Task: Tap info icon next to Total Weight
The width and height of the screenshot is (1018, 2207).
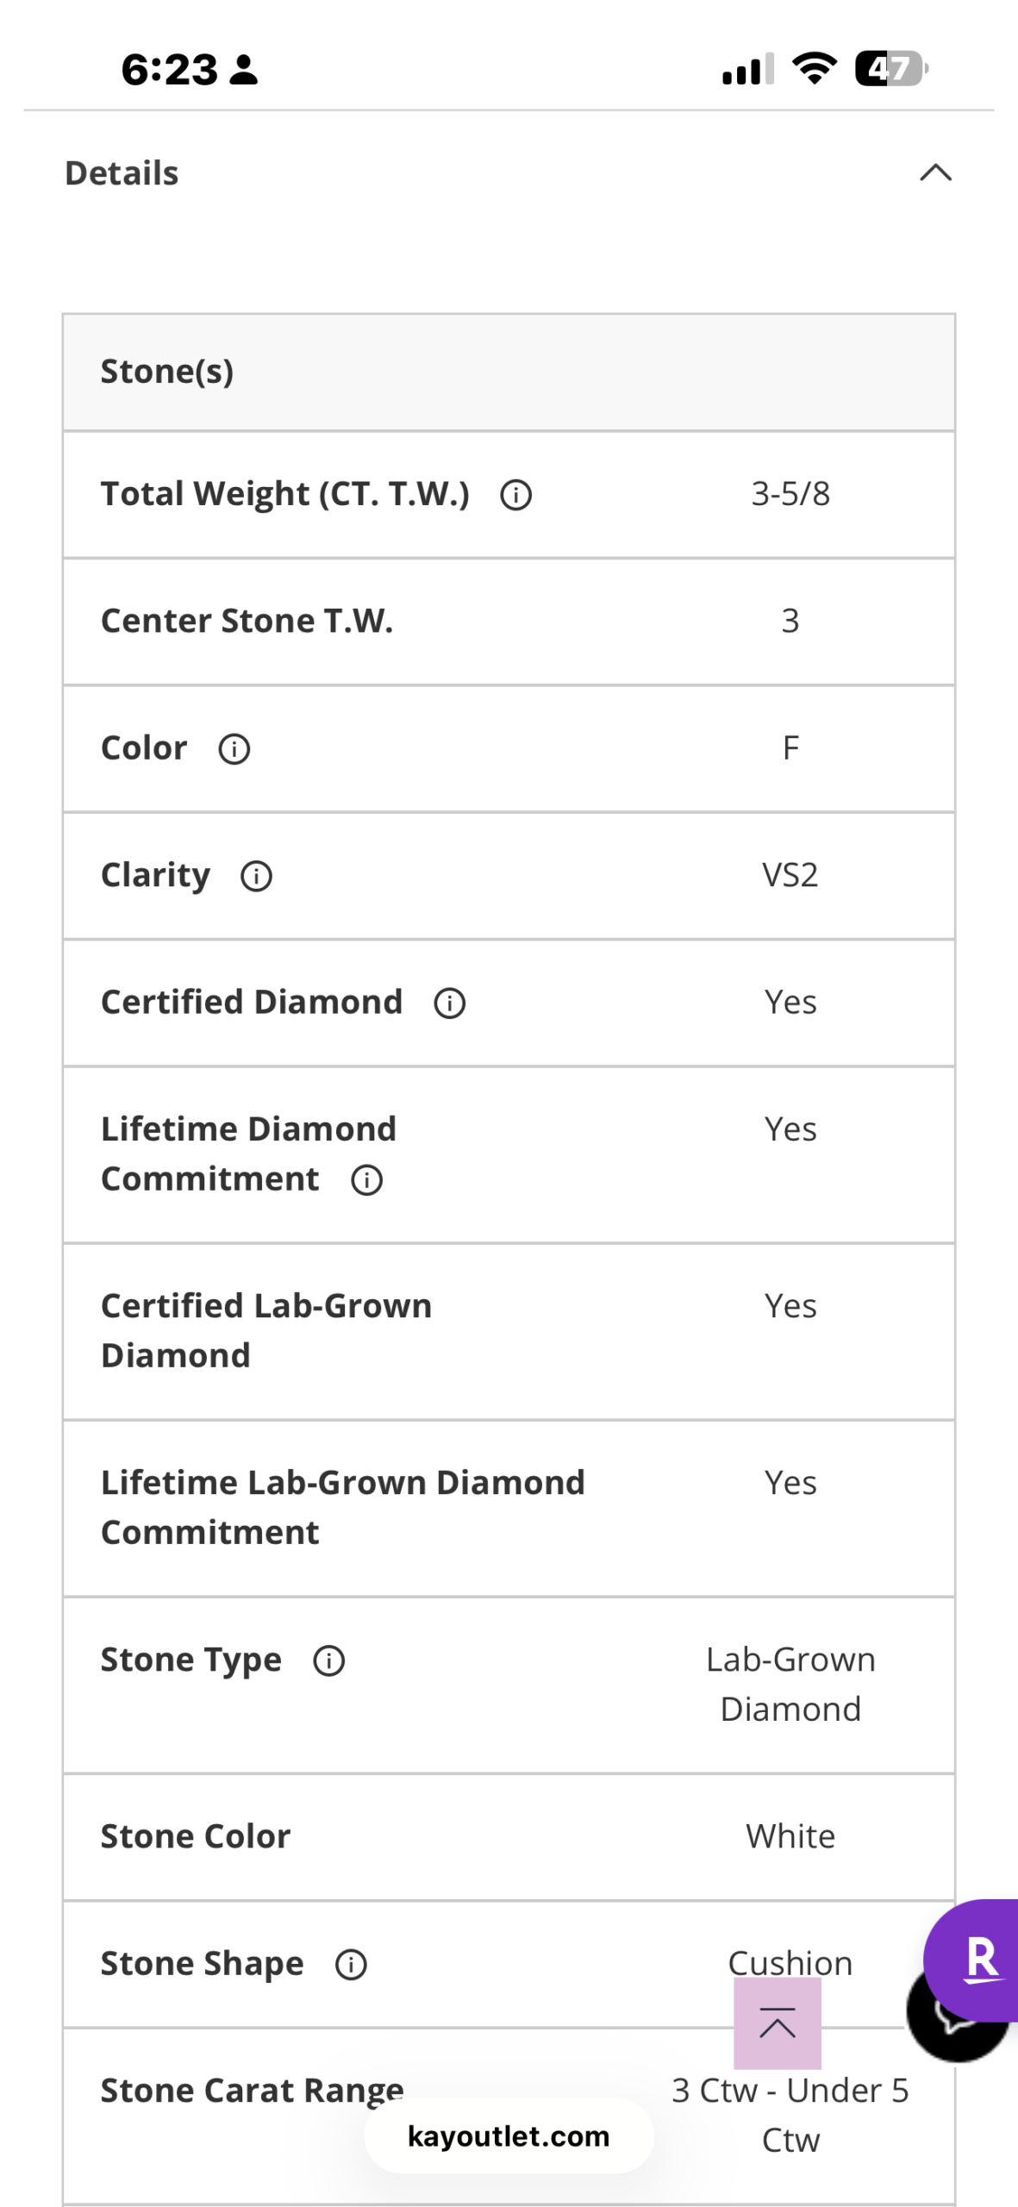Action: pos(515,495)
